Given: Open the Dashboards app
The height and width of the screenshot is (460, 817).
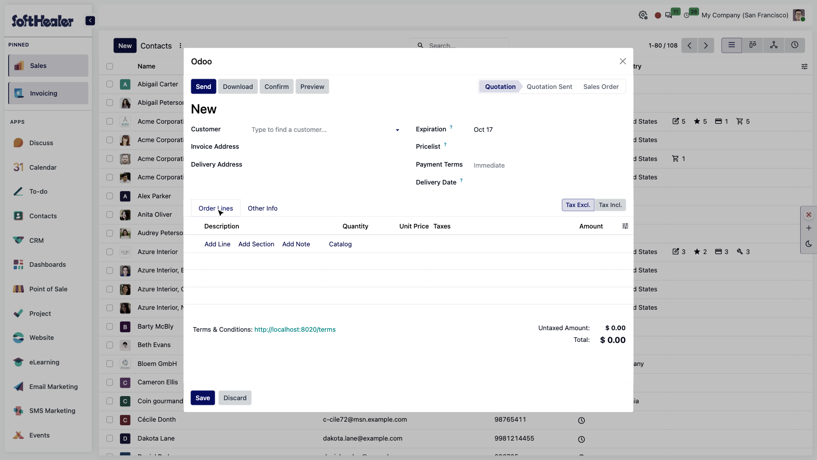Looking at the screenshot, I should [x=47, y=265].
